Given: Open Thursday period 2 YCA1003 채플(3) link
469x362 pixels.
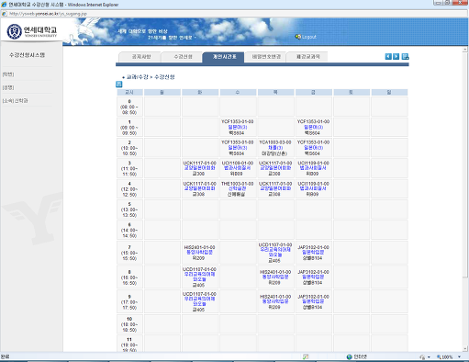Looking at the screenshot, I should [x=275, y=148].
